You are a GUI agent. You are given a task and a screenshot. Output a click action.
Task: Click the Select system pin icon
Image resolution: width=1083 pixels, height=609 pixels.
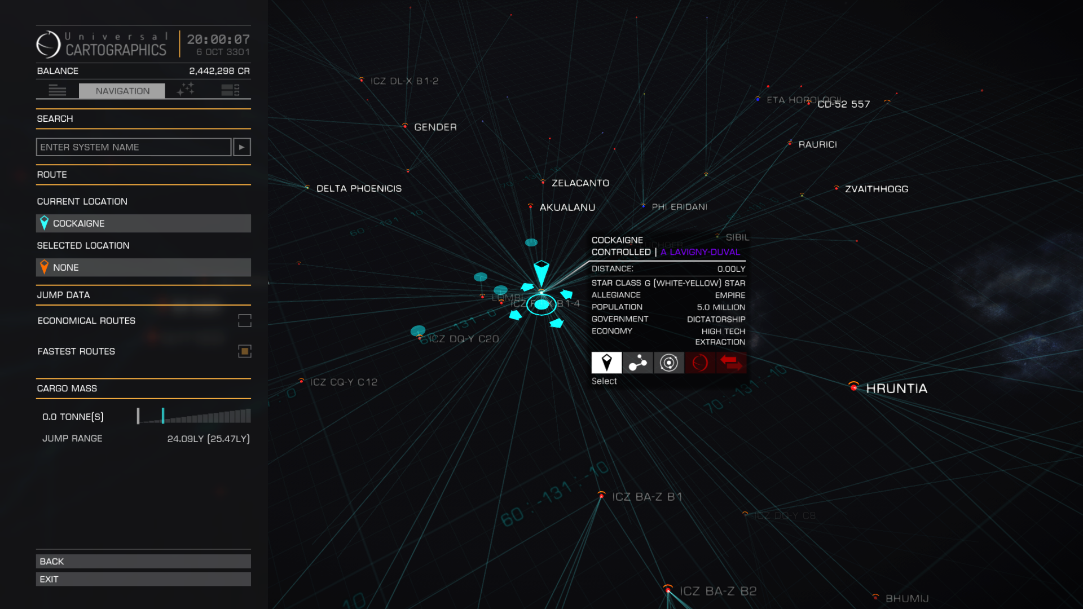point(606,363)
